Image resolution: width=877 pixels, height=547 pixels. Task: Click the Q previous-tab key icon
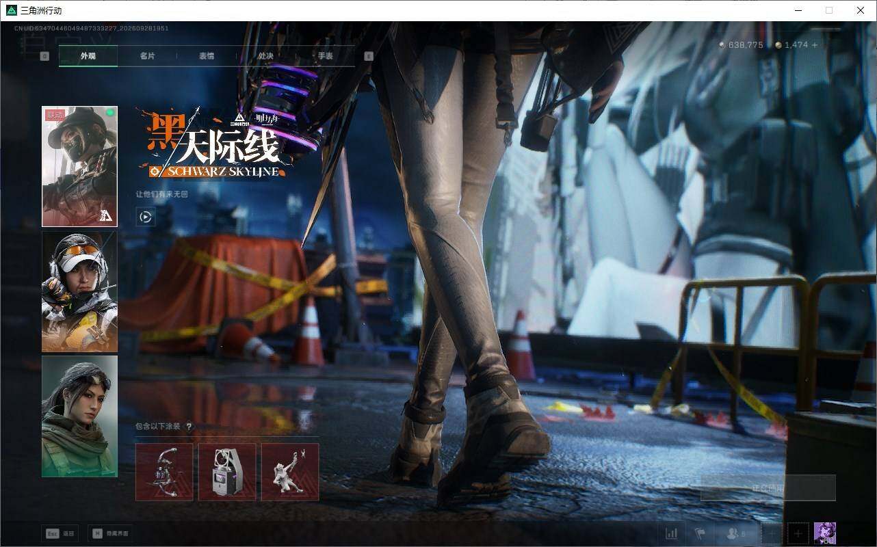[44, 56]
